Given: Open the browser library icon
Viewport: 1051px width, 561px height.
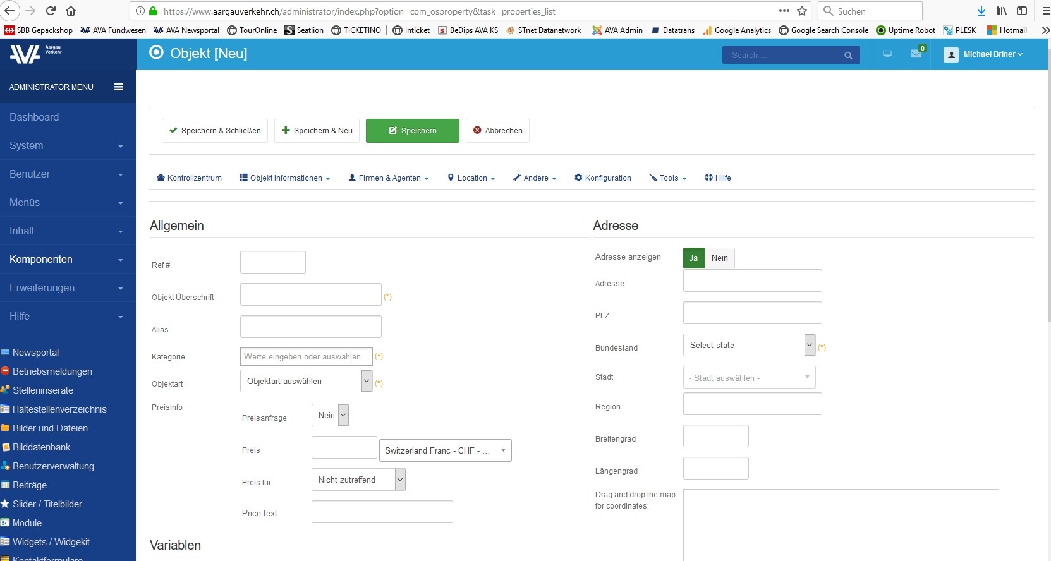Looking at the screenshot, I should (1002, 11).
